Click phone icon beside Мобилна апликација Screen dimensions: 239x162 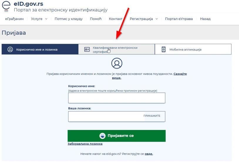click(164, 49)
